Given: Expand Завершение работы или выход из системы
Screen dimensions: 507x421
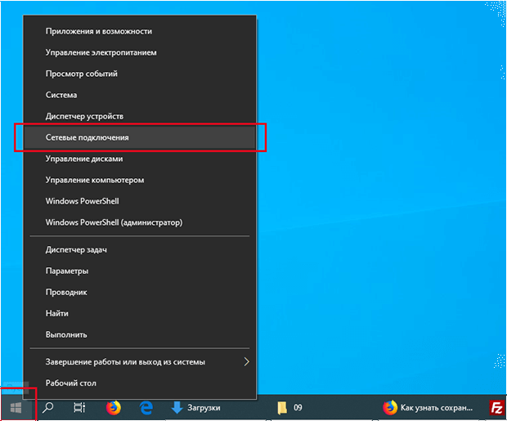Looking at the screenshot, I should [140, 362].
